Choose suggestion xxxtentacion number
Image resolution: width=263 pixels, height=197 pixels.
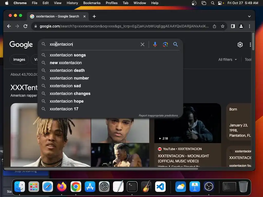click(110, 78)
